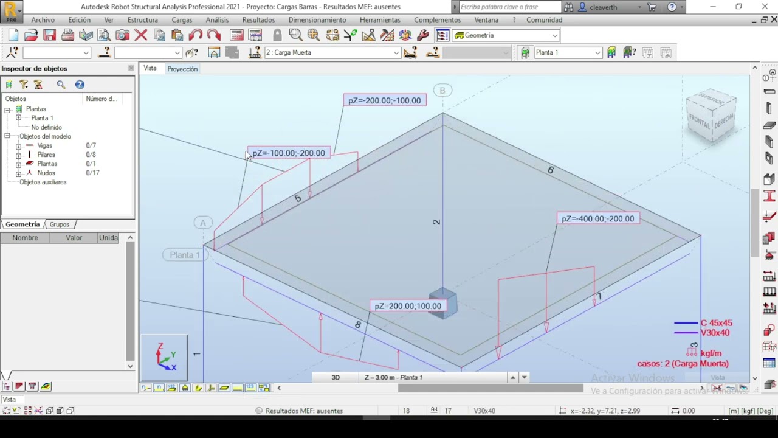Screen dimensions: 778x438
Task: Collapse the Objetos del modelo tree node
Action: (x=7, y=136)
